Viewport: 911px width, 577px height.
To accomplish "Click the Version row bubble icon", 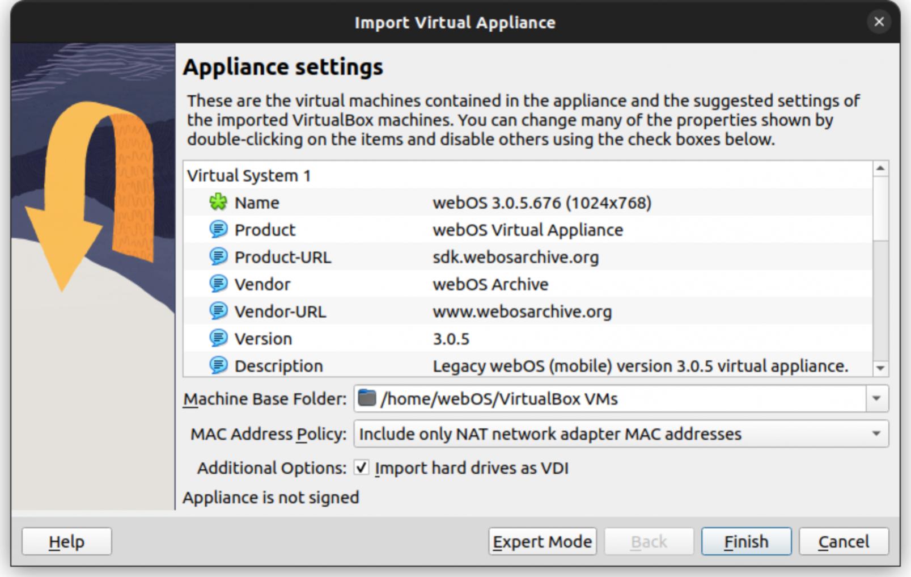I will pos(218,339).
